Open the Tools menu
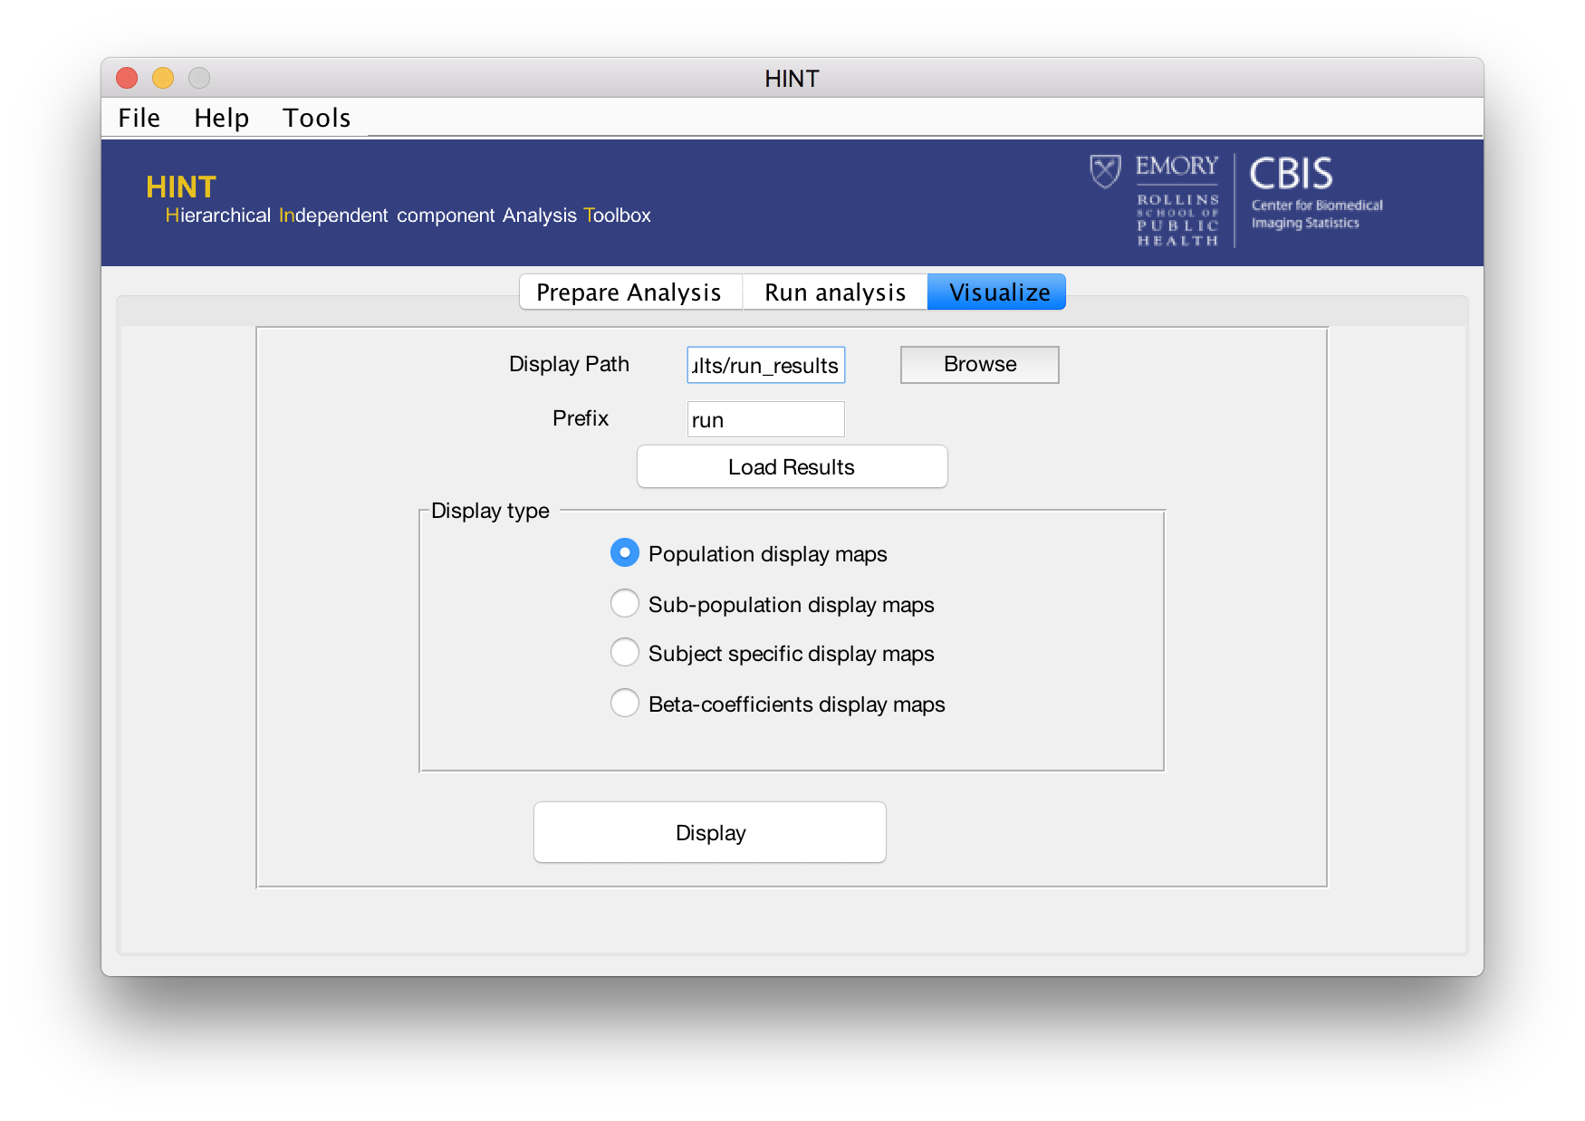 click(x=316, y=118)
